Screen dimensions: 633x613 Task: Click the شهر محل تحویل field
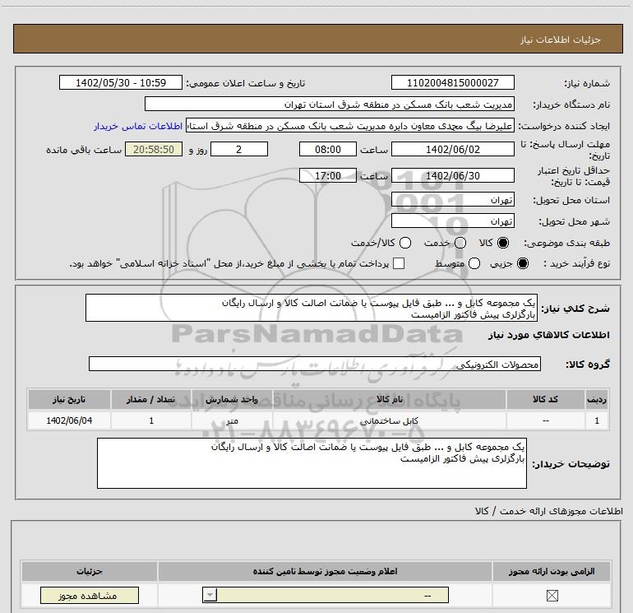[452, 221]
